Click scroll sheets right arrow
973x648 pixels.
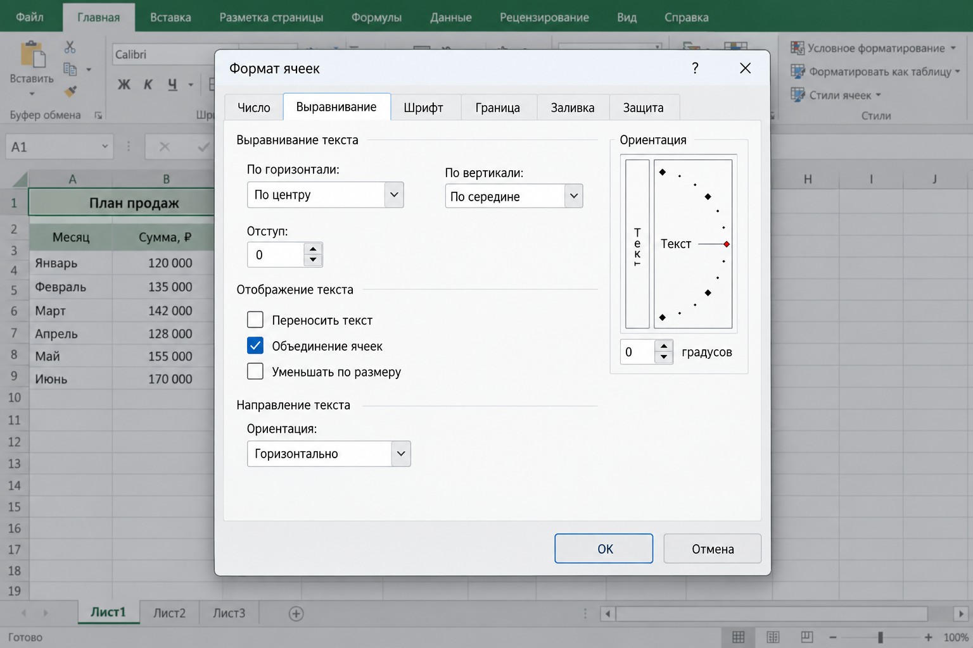[x=46, y=613]
